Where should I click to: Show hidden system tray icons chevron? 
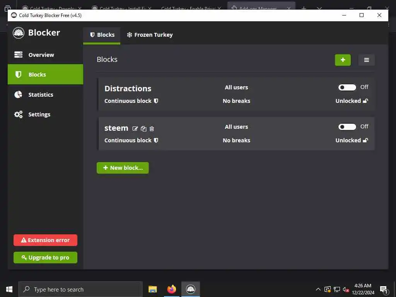click(x=318, y=289)
